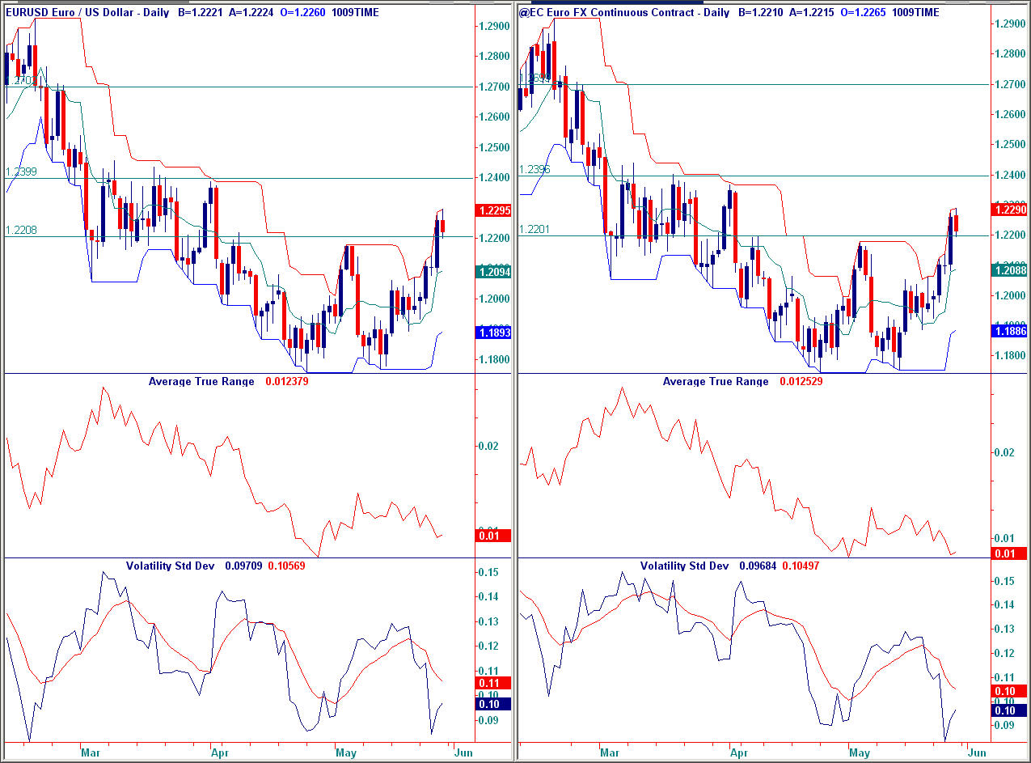Click the Apr date label in EURUSD chart
The width and height of the screenshot is (1031, 763).
coord(220,752)
